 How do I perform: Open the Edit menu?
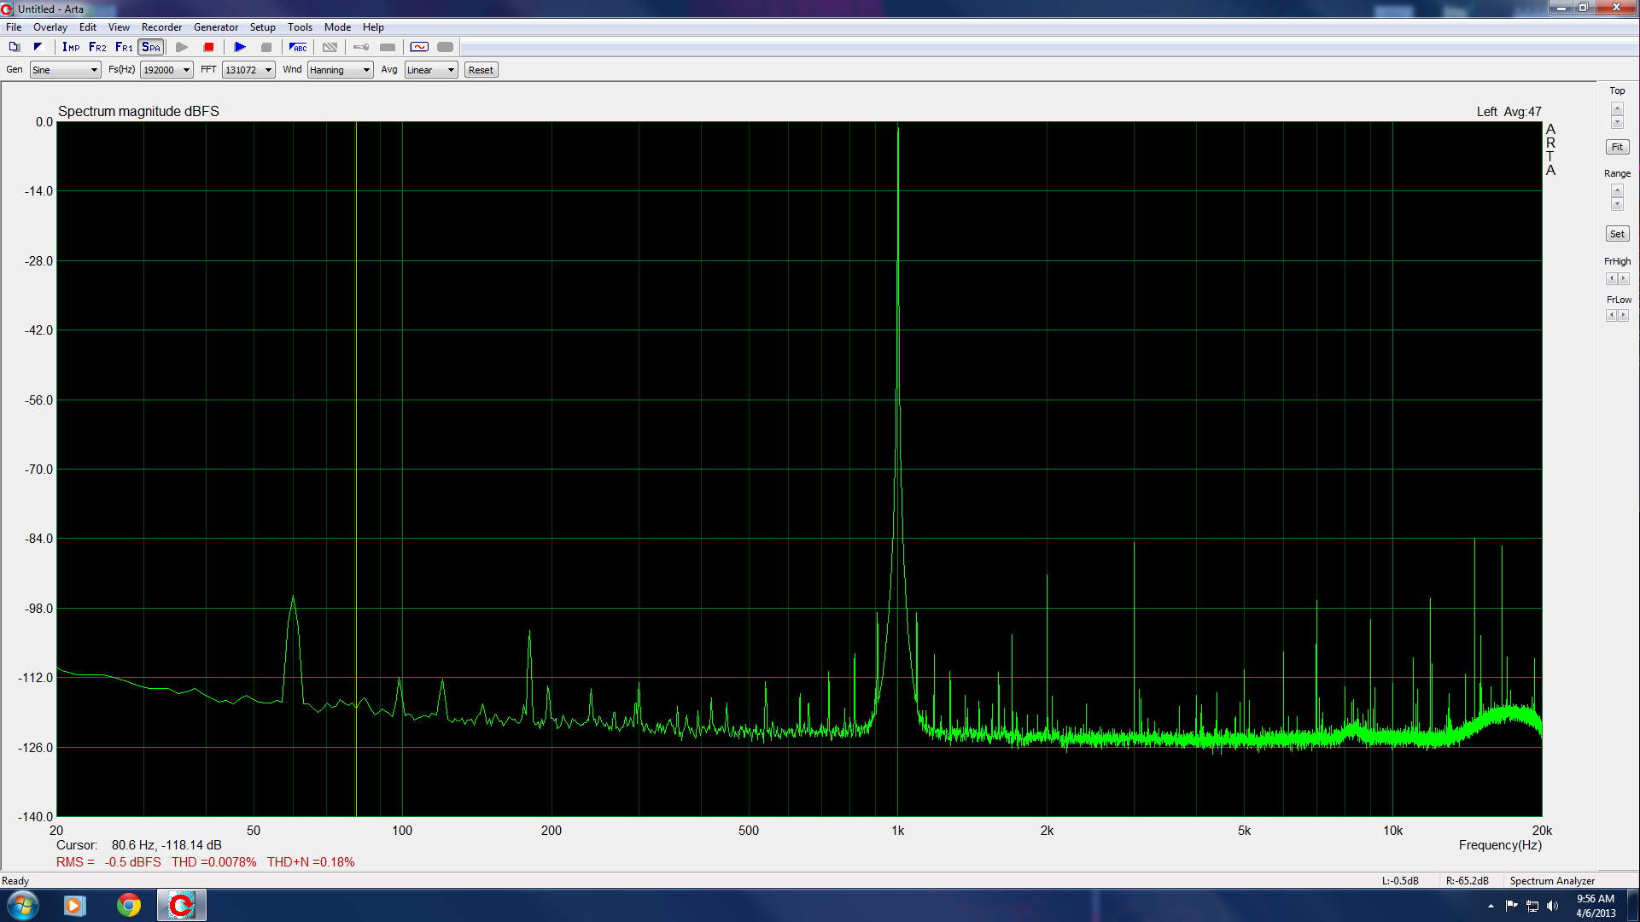tap(88, 27)
